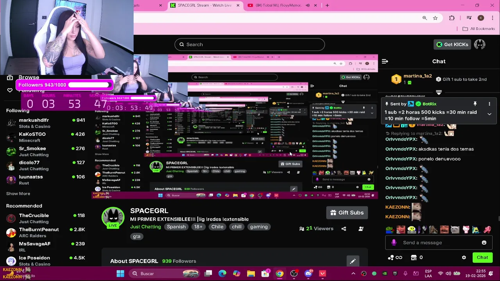Screen dimensions: 500x281
Task: Select the Hello Kitty emote
Action: [x=466, y=229]
